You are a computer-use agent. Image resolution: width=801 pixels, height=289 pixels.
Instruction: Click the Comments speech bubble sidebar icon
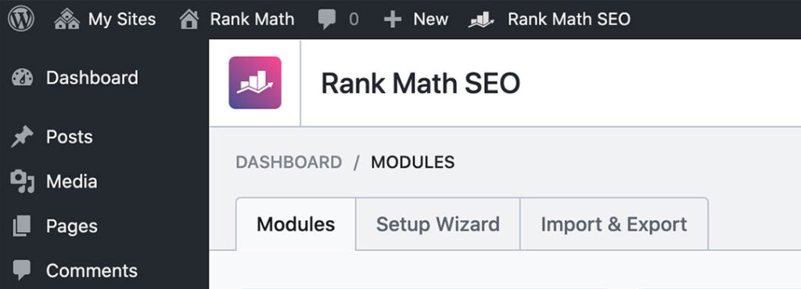tap(21, 270)
